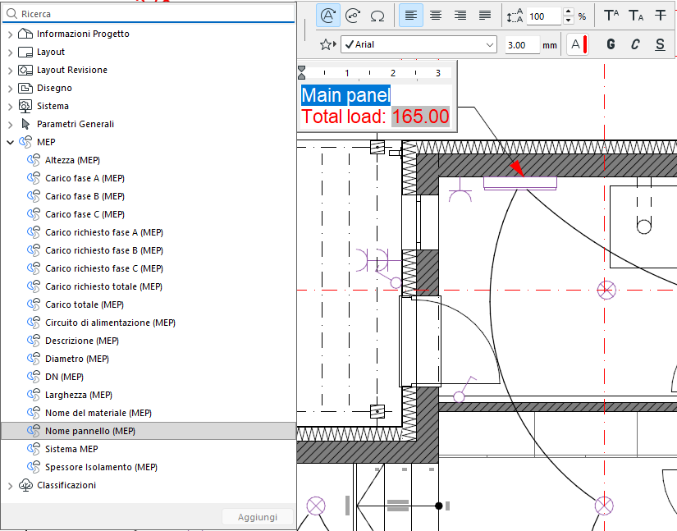Toggle subscript formatting
This screenshot has width=677, height=531.
tap(635, 16)
